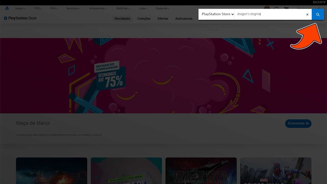Expand the Acessórios menu
The height and width of the screenshot is (184, 327).
pyautogui.click(x=98, y=8)
